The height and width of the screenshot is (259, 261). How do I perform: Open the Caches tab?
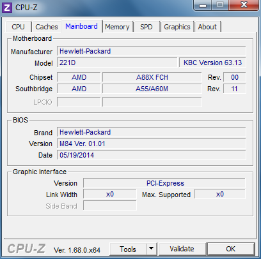click(x=47, y=27)
